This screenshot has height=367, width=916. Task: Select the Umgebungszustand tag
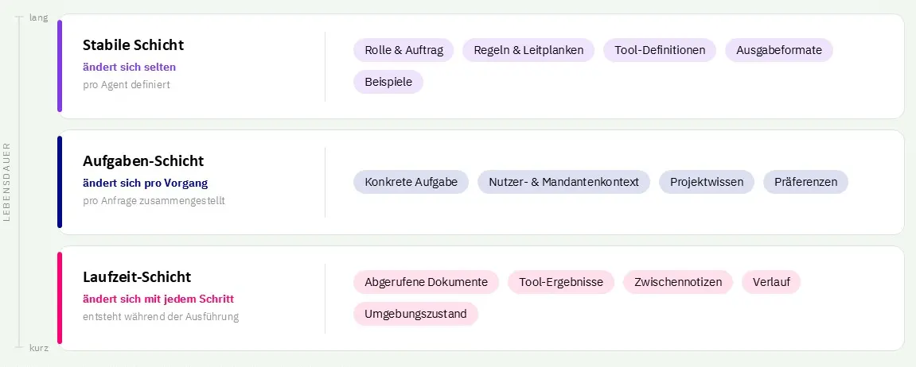tap(415, 314)
